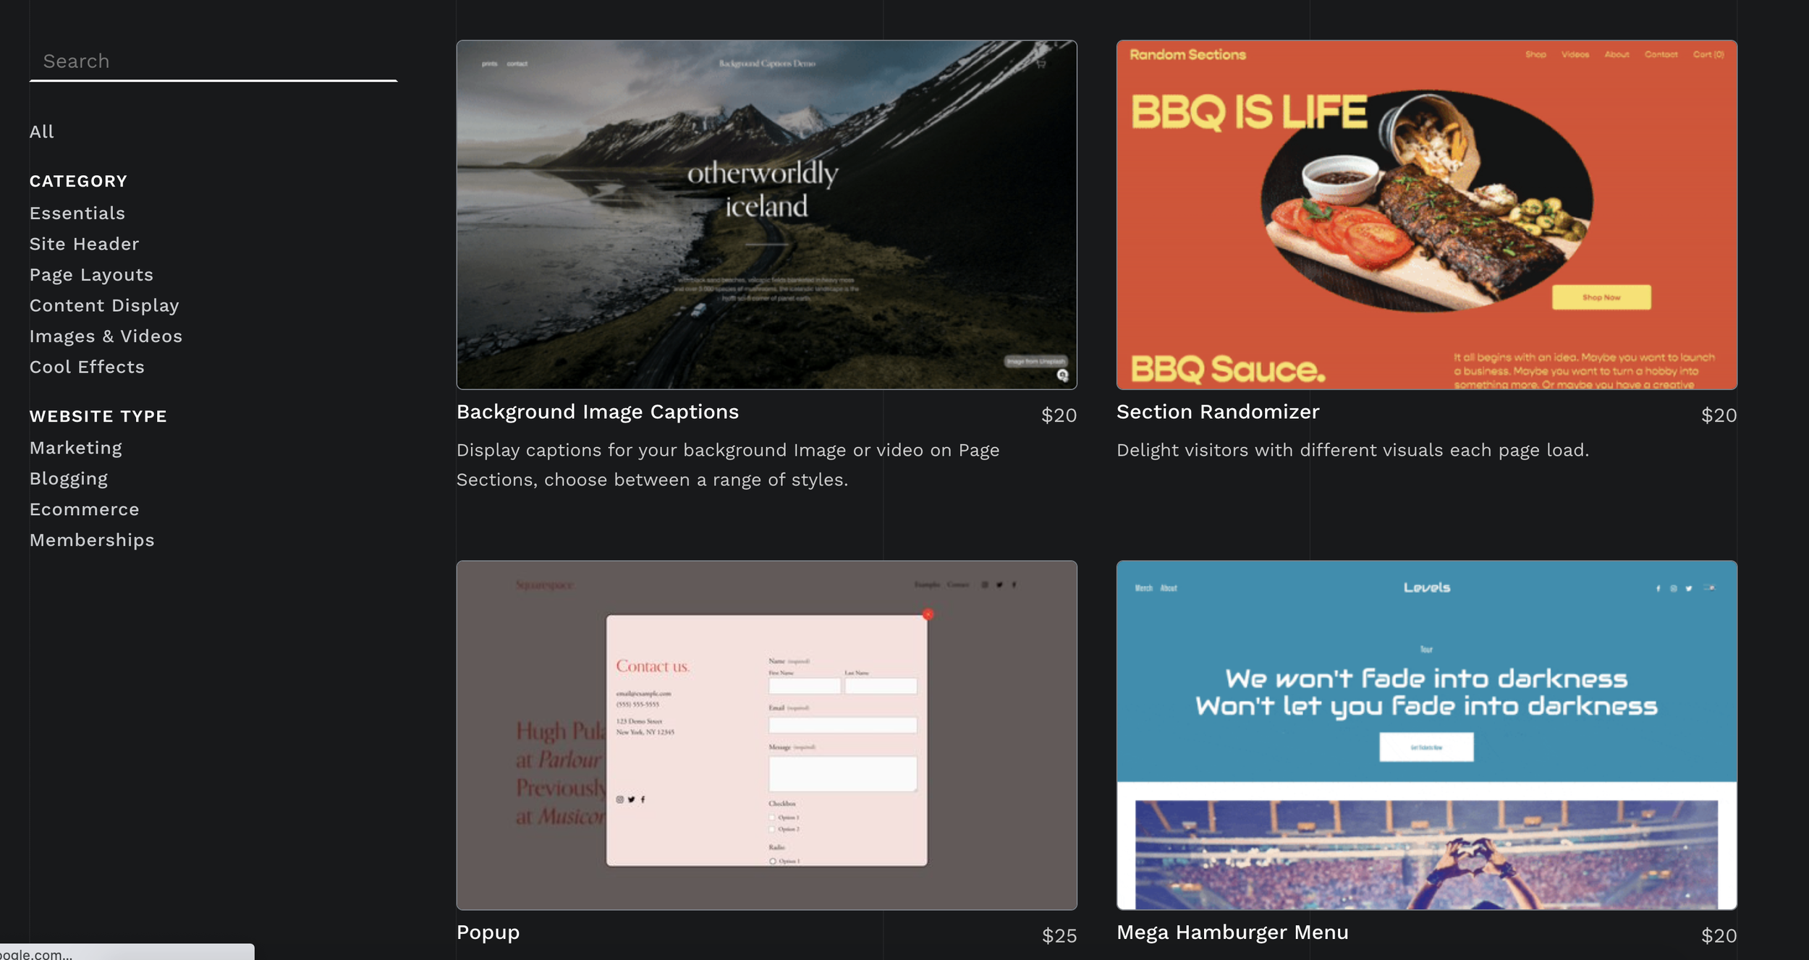Click the Section Randomizer title
Image resolution: width=1809 pixels, height=960 pixels.
click(1218, 412)
